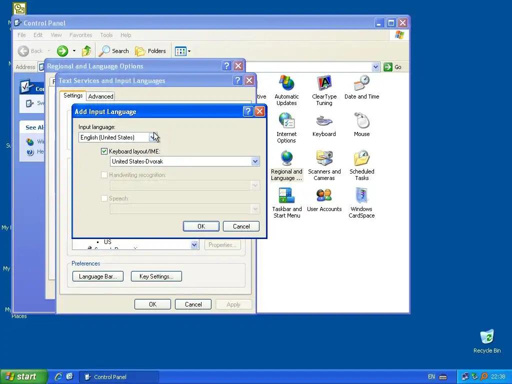
Task: Click OK in Text Services dialog
Action: click(152, 304)
